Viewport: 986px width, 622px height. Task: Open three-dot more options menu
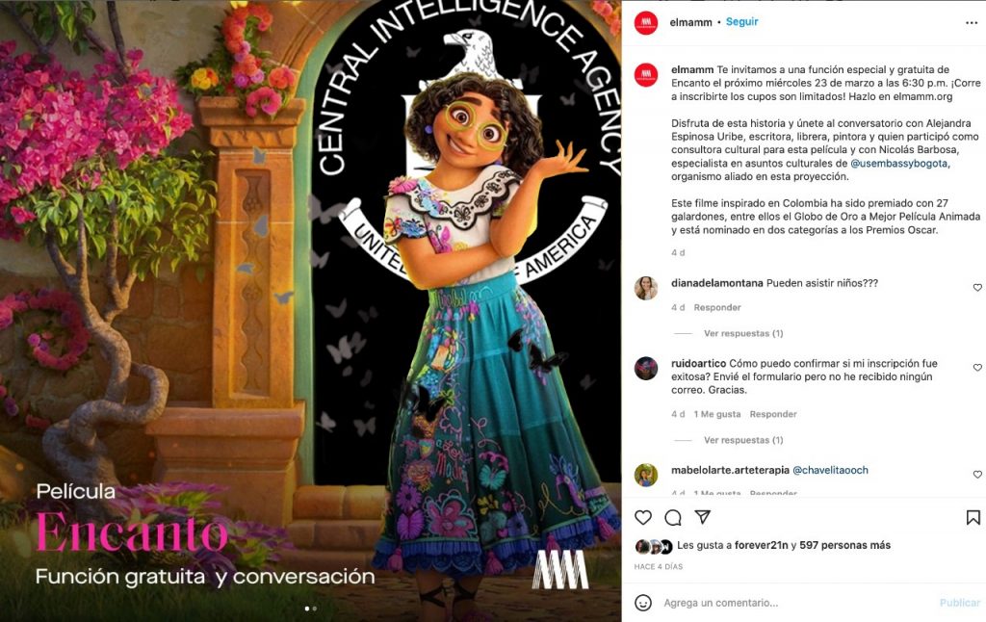point(972,23)
